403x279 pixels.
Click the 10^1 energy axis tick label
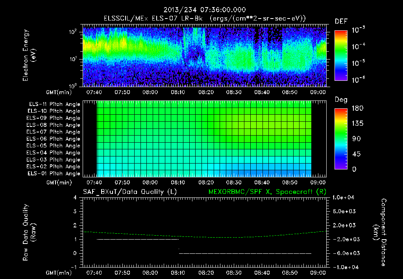pyautogui.click(x=73, y=59)
